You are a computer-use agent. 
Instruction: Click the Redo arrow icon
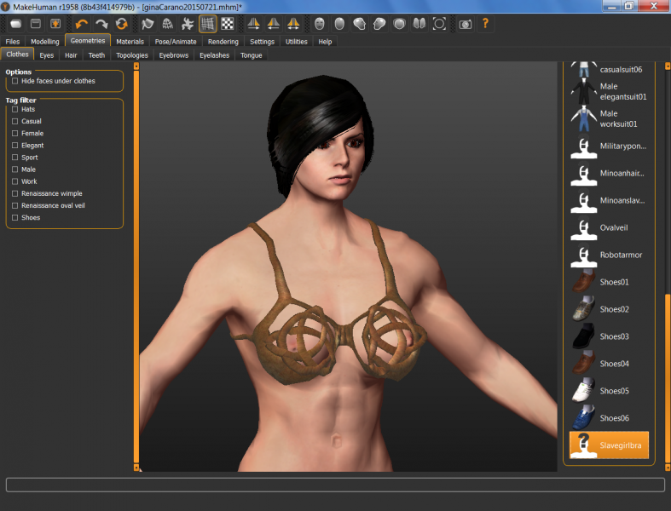[101, 24]
